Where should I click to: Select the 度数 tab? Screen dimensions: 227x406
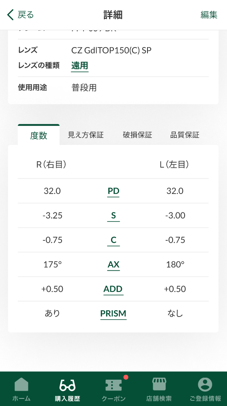(x=39, y=135)
